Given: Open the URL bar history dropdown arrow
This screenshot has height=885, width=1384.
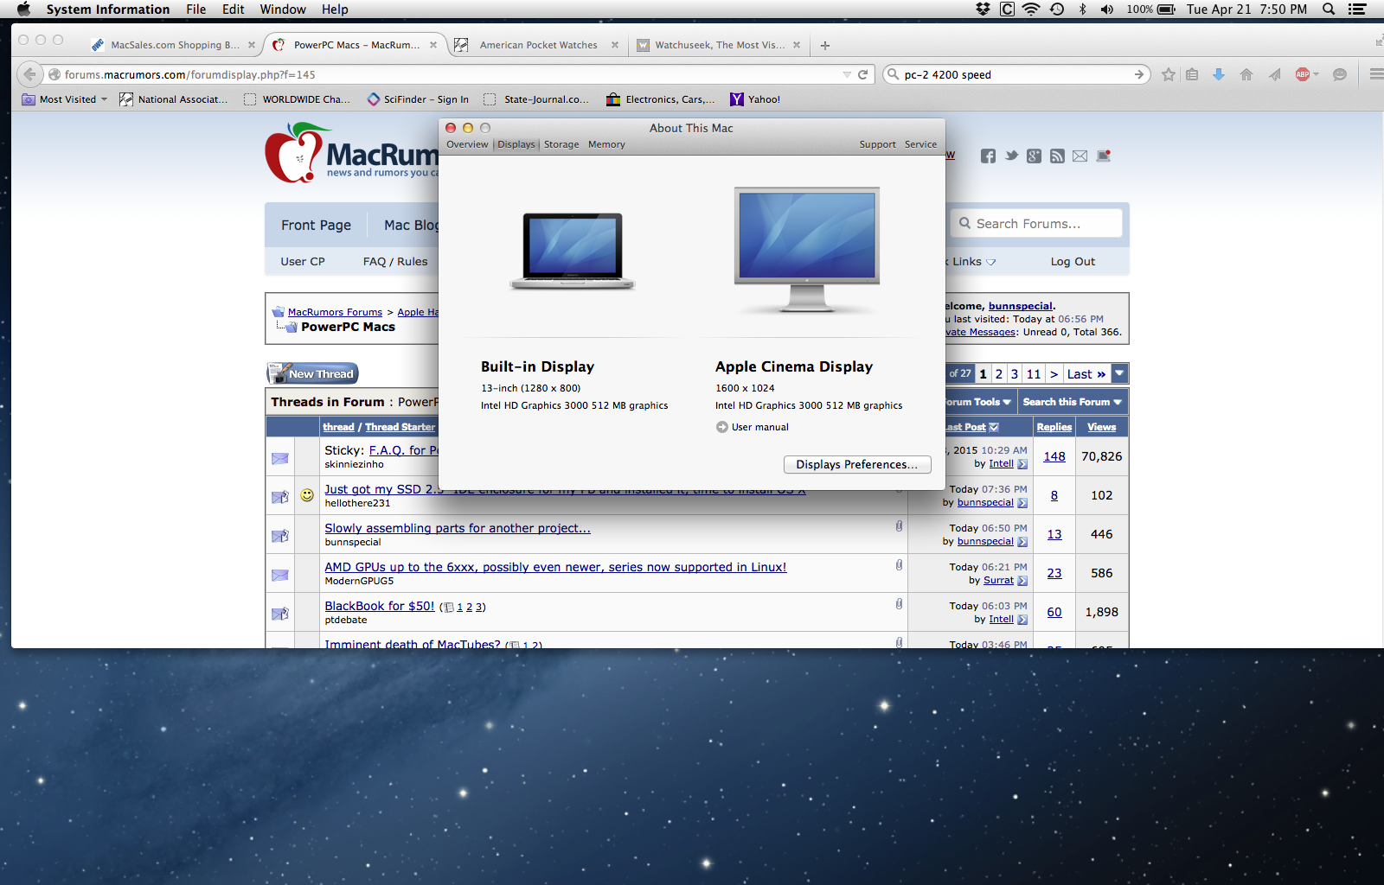Looking at the screenshot, I should pyautogui.click(x=847, y=74).
